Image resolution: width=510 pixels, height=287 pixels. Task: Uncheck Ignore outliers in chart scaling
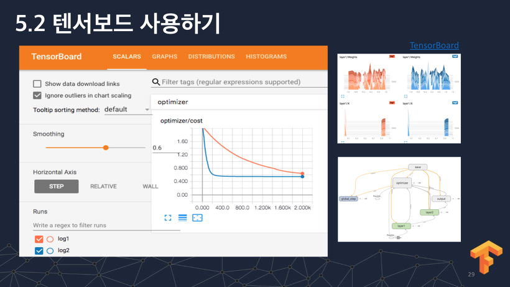pos(37,95)
